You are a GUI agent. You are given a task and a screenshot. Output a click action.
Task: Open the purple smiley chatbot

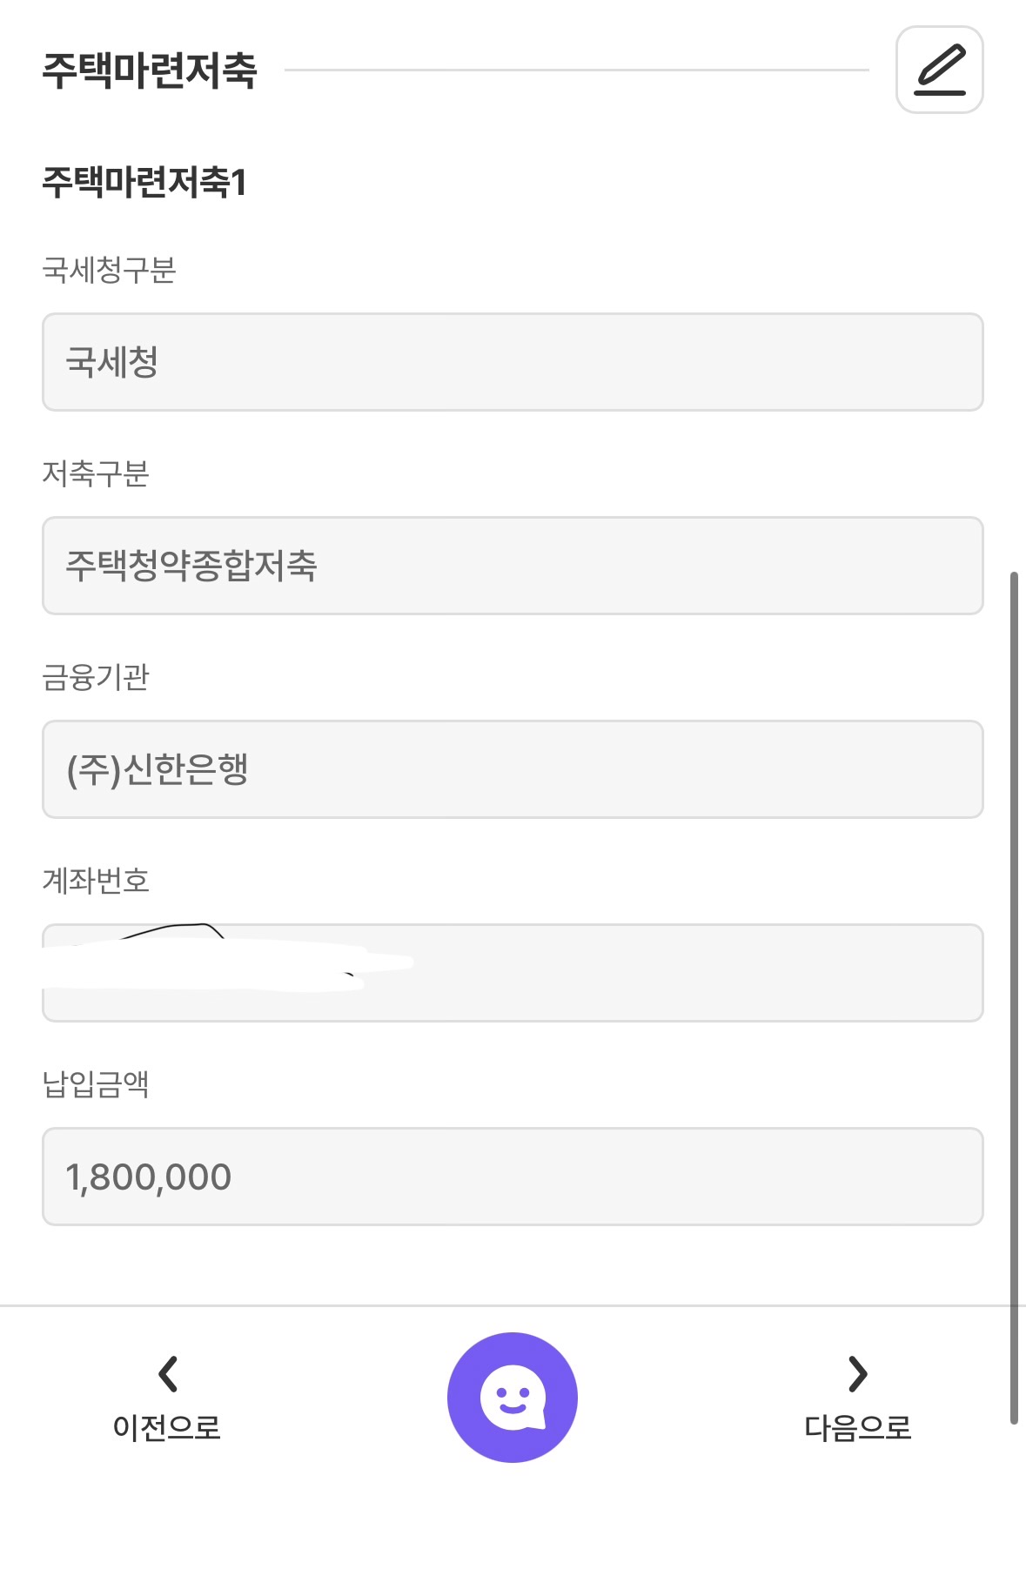coord(513,1397)
